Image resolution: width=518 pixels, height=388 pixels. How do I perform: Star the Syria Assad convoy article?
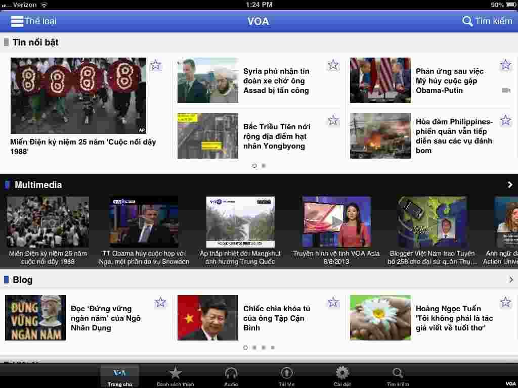point(333,65)
